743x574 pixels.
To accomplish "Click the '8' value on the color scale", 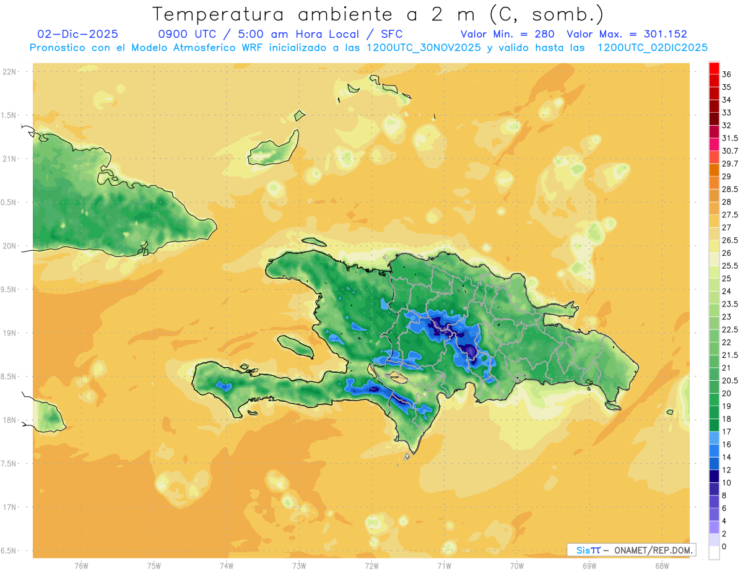I will [x=725, y=495].
